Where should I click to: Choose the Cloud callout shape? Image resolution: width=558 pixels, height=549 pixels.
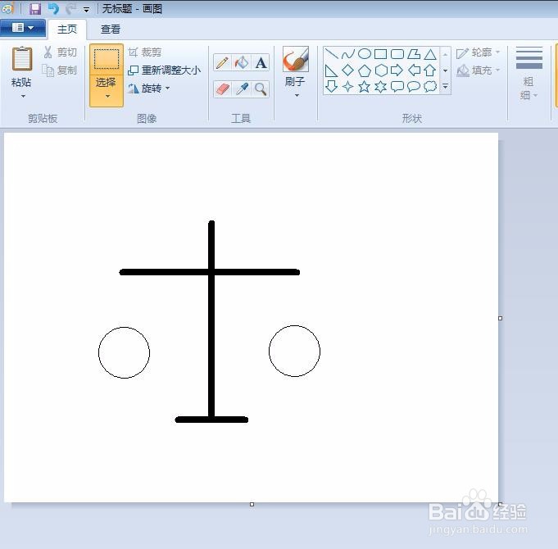click(x=430, y=87)
